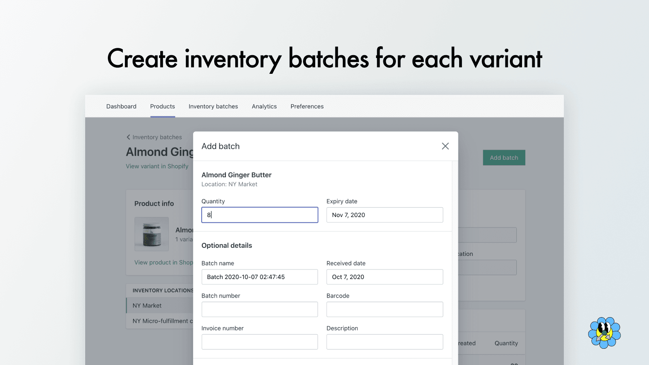The height and width of the screenshot is (365, 649).
Task: Select NY Micro-fulfillment location
Action: tap(160, 321)
